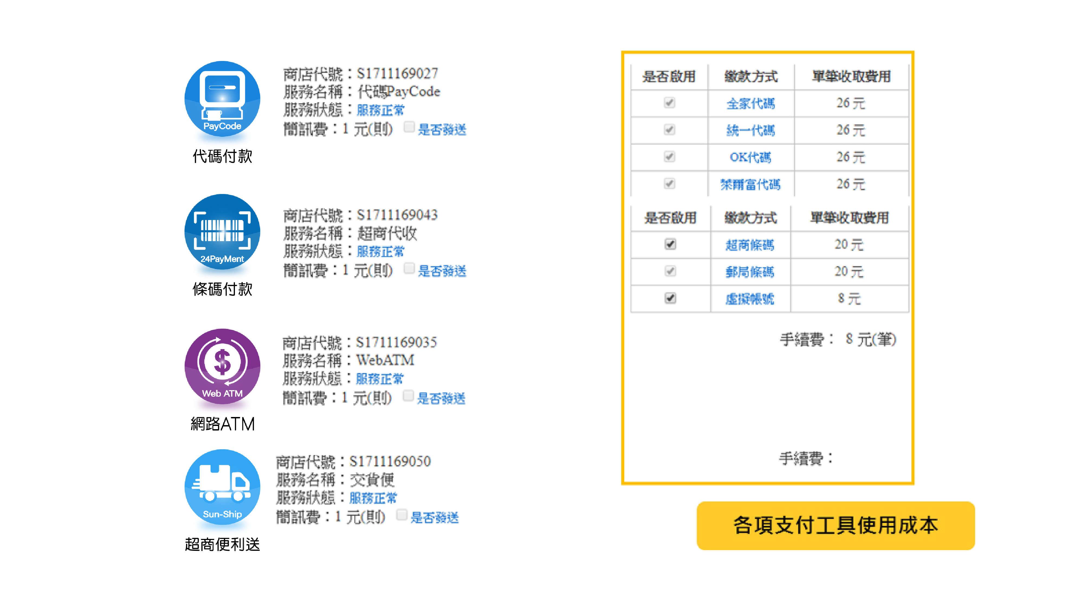Viewport: 1084px width, 595px height.
Task: Select the store code S1711169027
Action: [x=397, y=74]
